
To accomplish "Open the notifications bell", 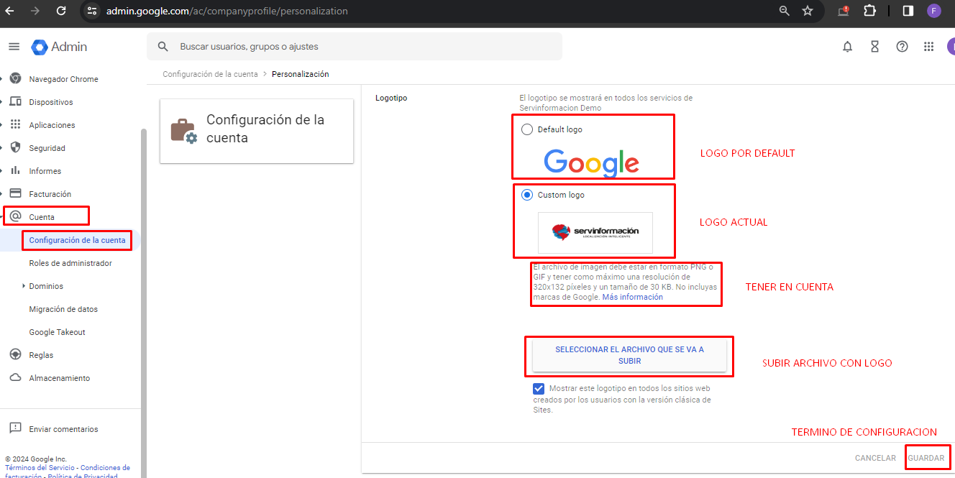I will click(x=848, y=47).
